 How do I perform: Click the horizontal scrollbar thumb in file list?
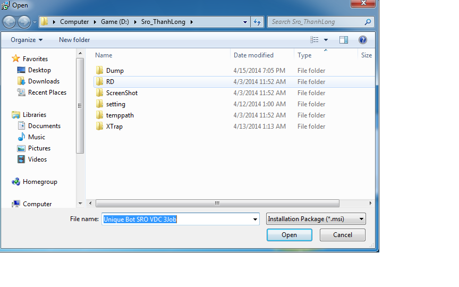[217, 203]
